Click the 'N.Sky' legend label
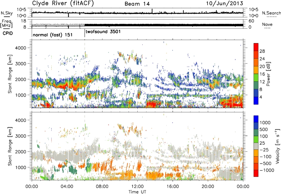The width and height of the screenshot is (281, 194). 7,13
